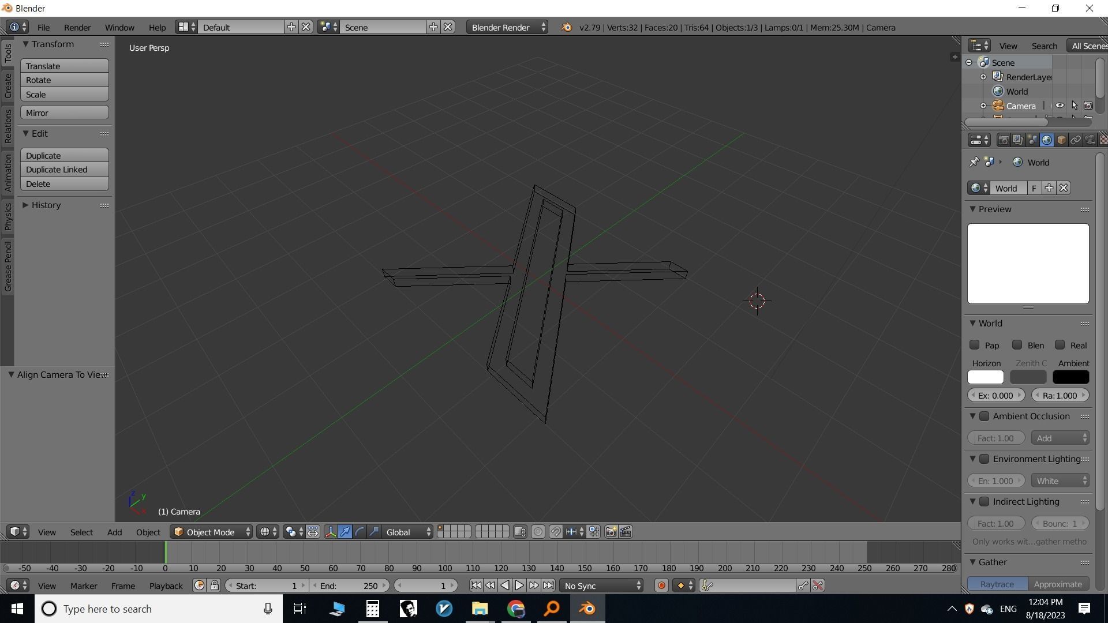Open the No Sync dropdown
The image size is (1108, 623).
click(601, 586)
